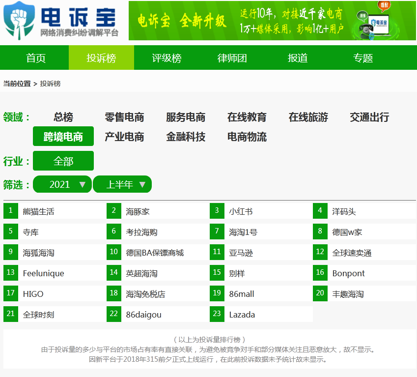Click the 电诉宝 shield logo
Image resolution: width=417 pixels, height=377 pixels.
click(x=19, y=21)
